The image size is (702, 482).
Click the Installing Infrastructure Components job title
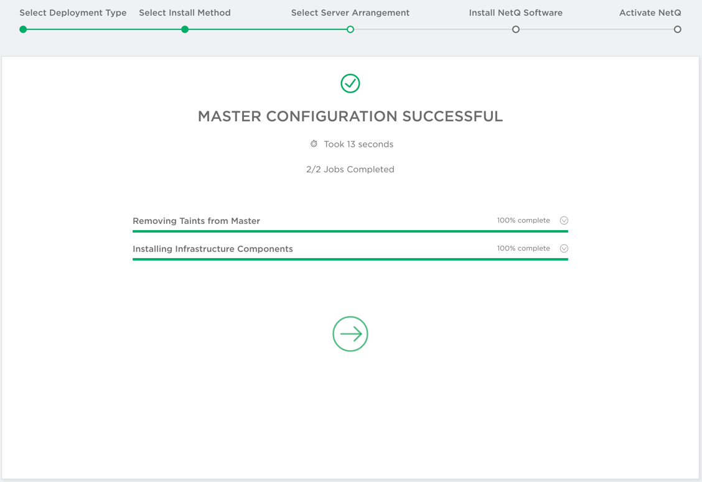coord(212,249)
